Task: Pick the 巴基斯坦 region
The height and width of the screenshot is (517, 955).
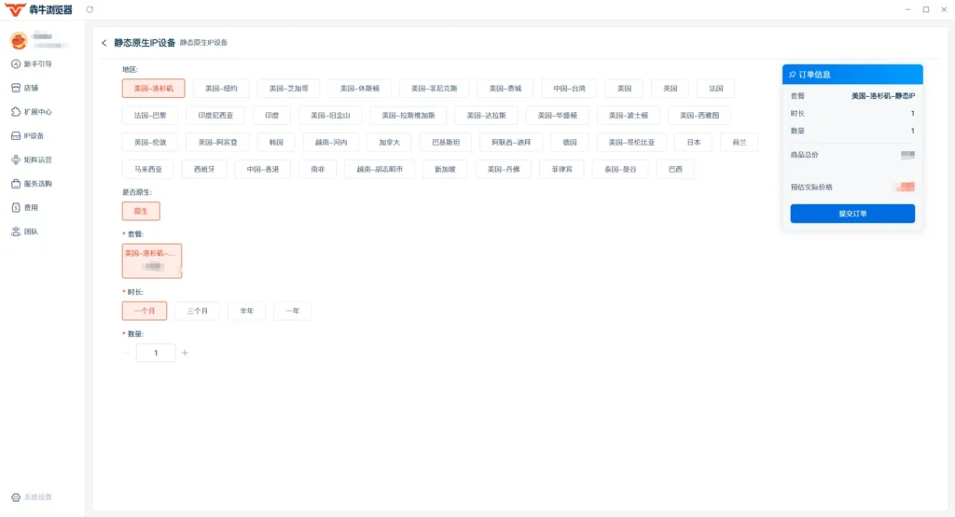Action: [x=446, y=142]
